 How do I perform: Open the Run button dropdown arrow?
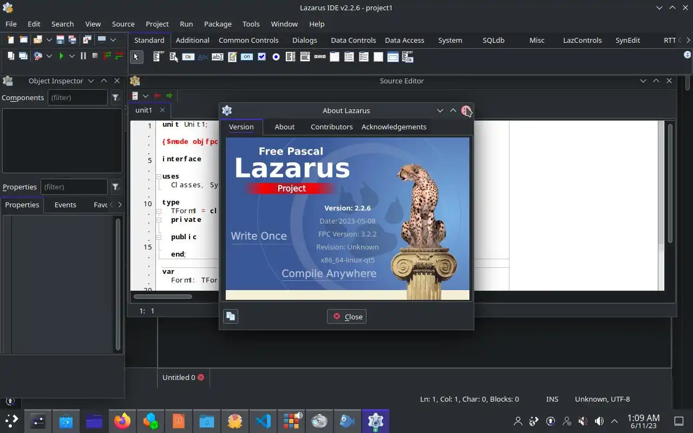(71, 56)
